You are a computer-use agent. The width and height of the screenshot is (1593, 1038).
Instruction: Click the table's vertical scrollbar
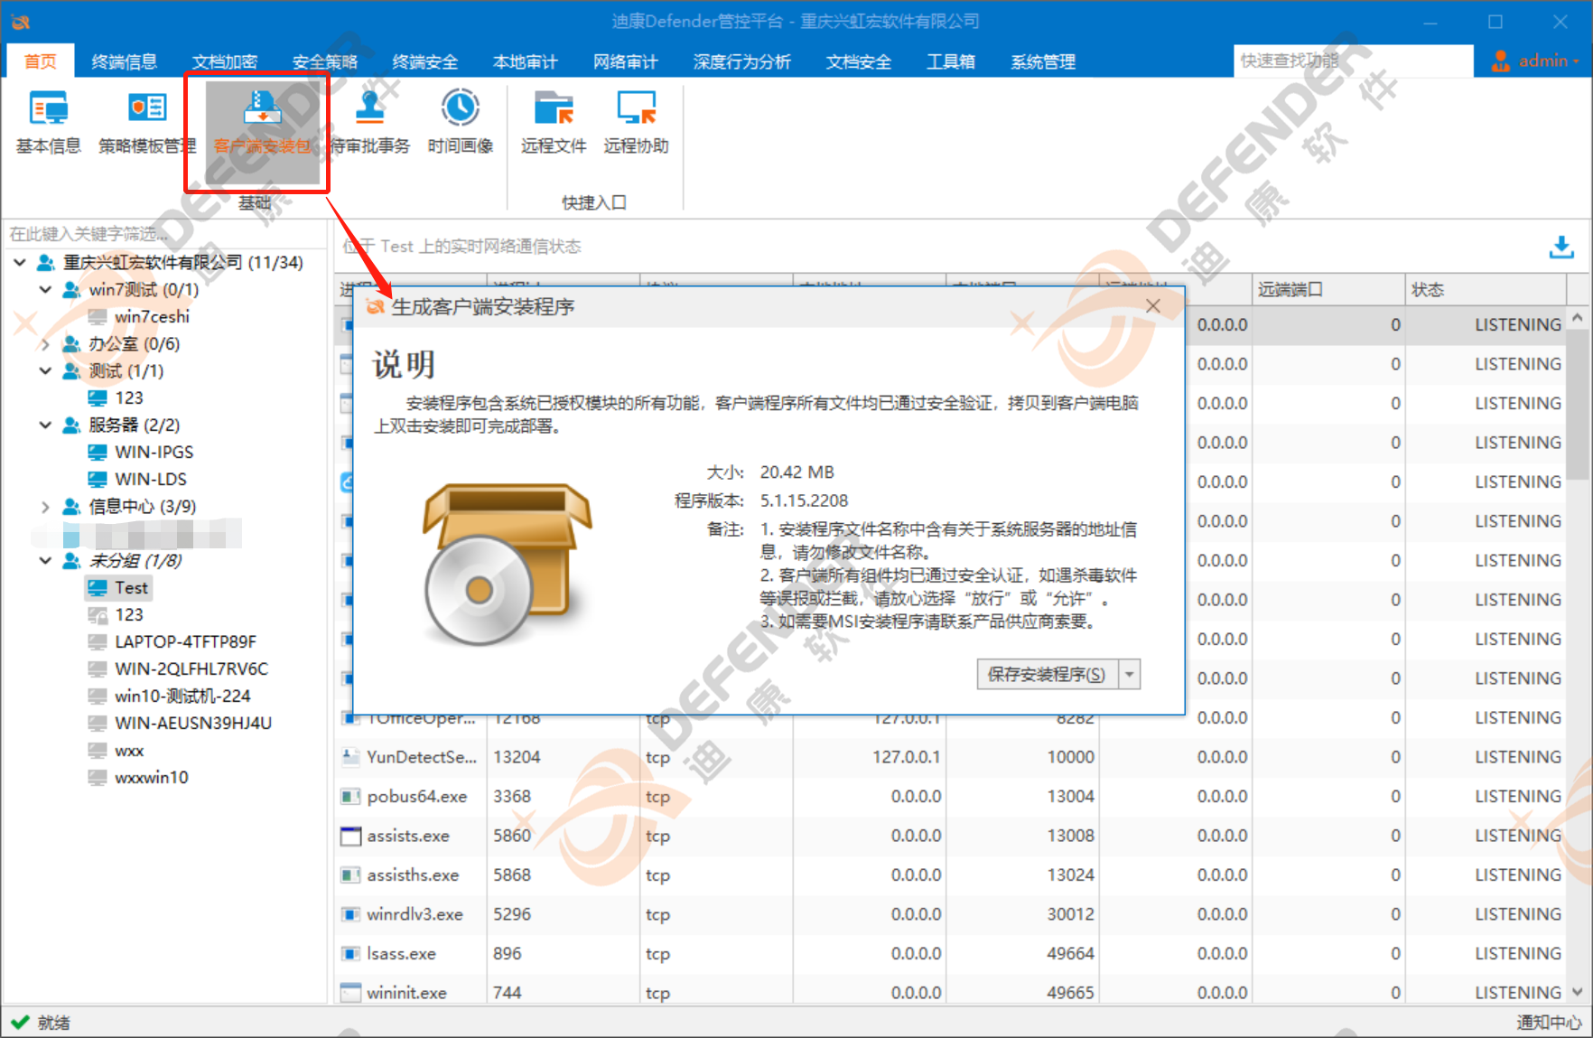click(x=1577, y=655)
